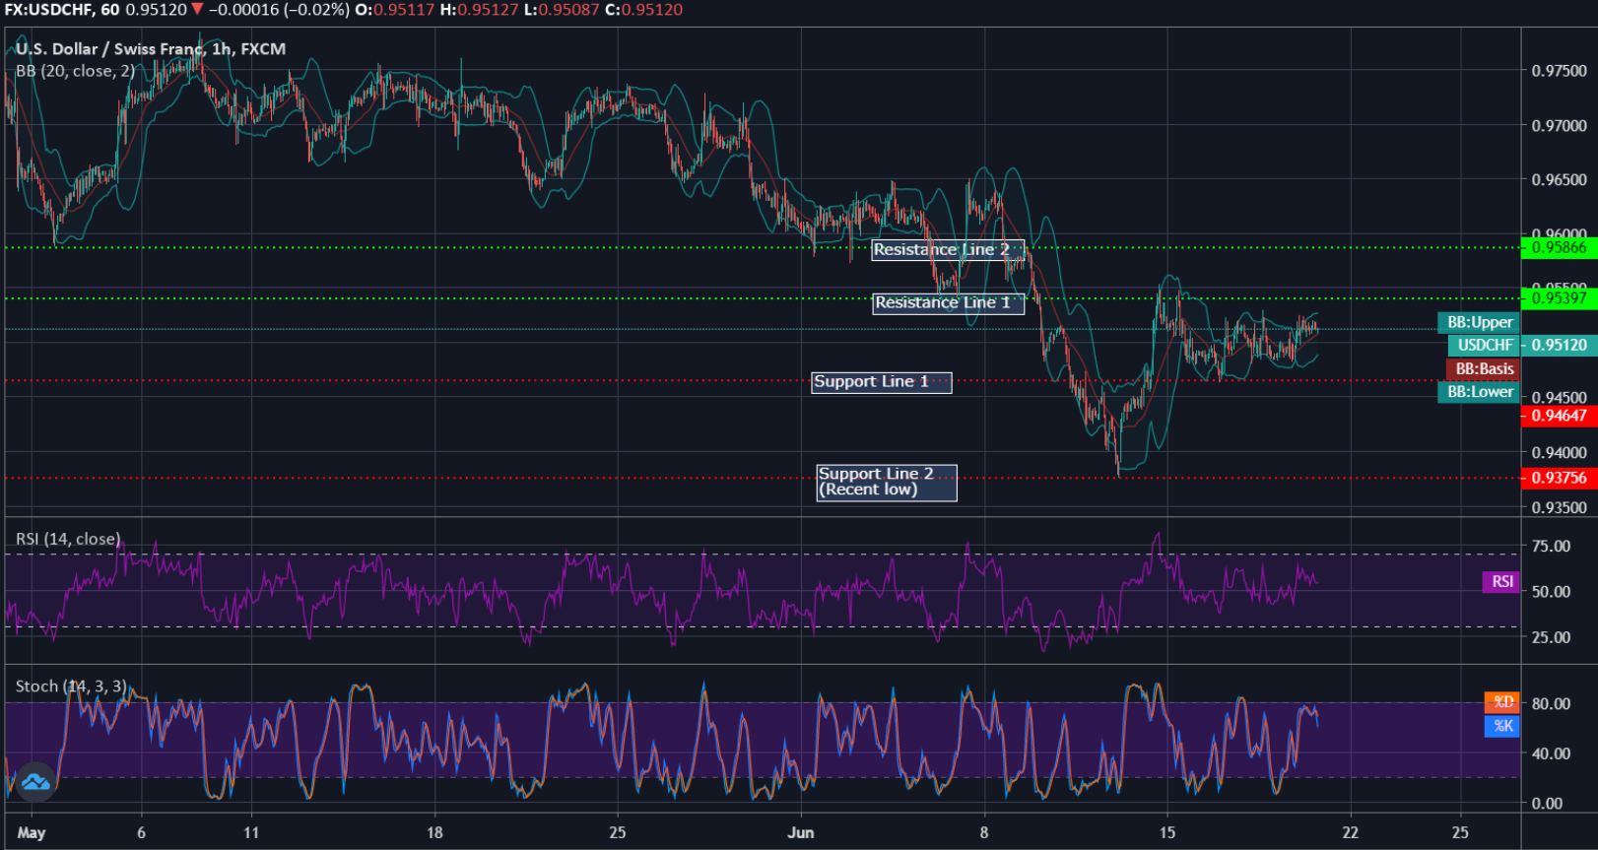Click the L:0.95087 low value in header
The width and height of the screenshot is (1598, 850).
[561, 10]
